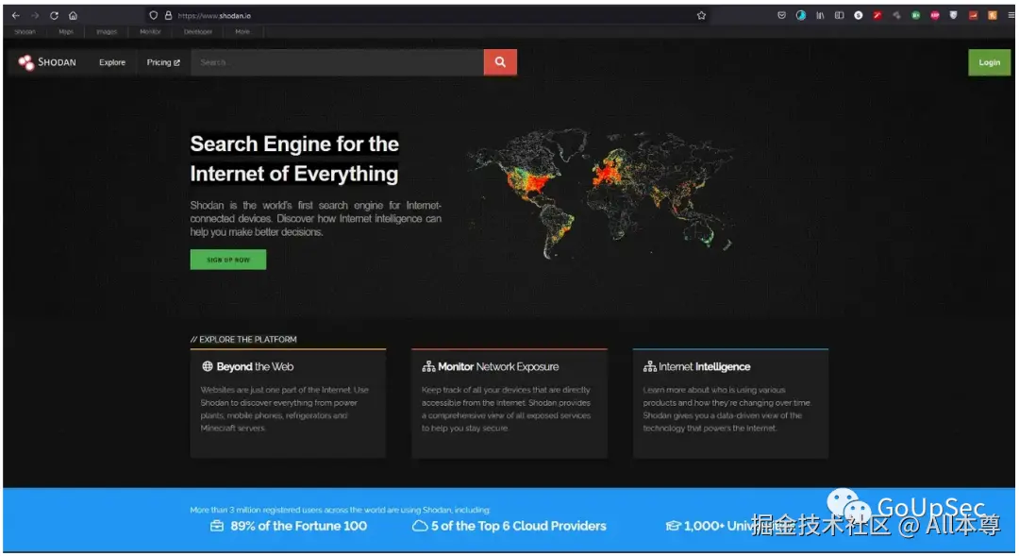Screen dimensions: 1019x556
Task: Reload the page with the refresh icon
Action: point(54,16)
